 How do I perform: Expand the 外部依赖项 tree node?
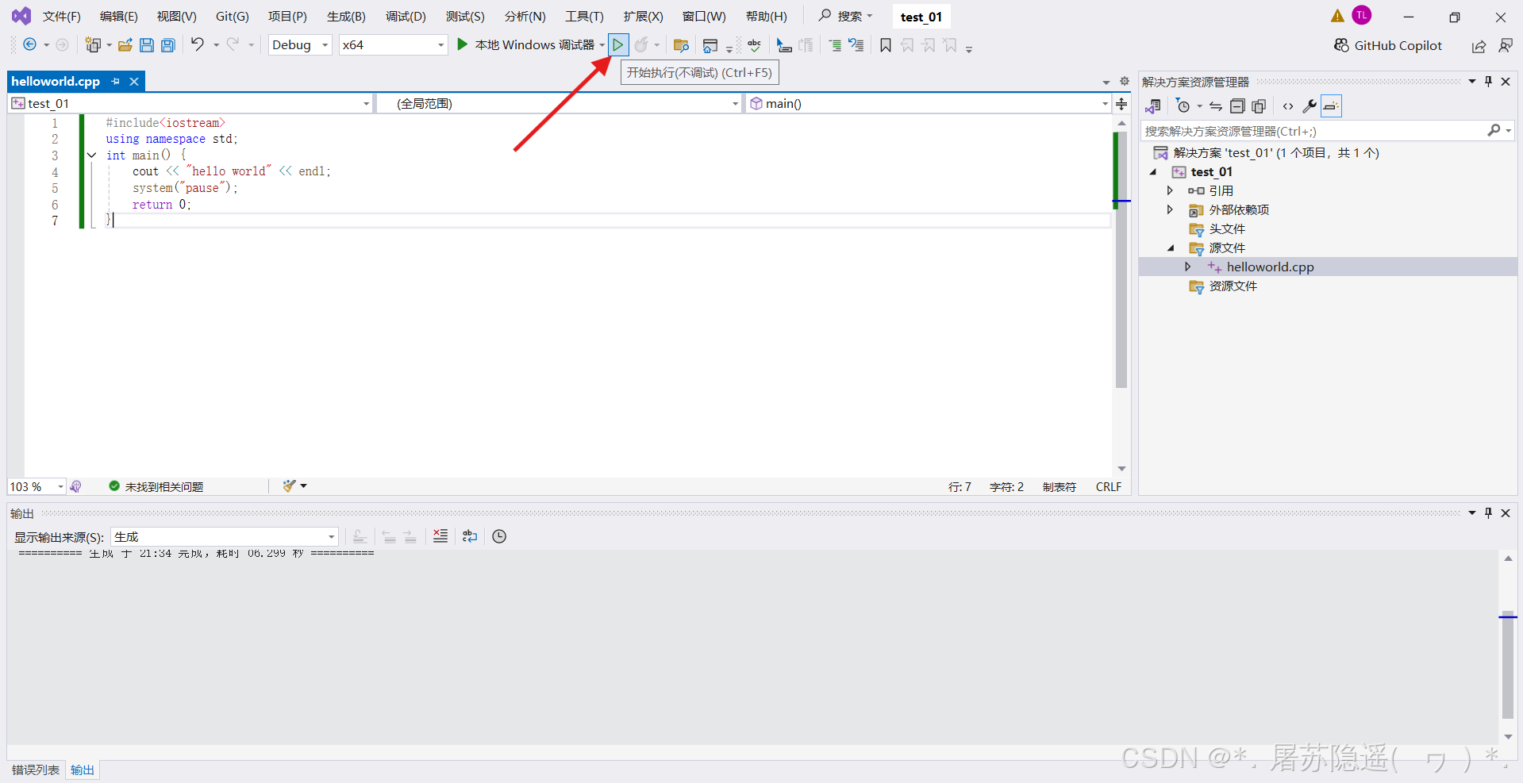click(1170, 209)
